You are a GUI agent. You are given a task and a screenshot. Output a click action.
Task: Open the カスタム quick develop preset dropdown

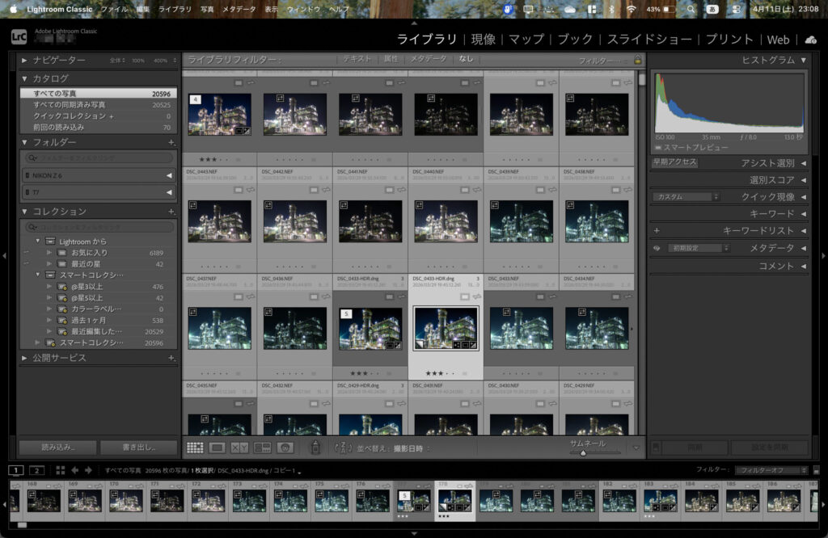click(x=686, y=197)
